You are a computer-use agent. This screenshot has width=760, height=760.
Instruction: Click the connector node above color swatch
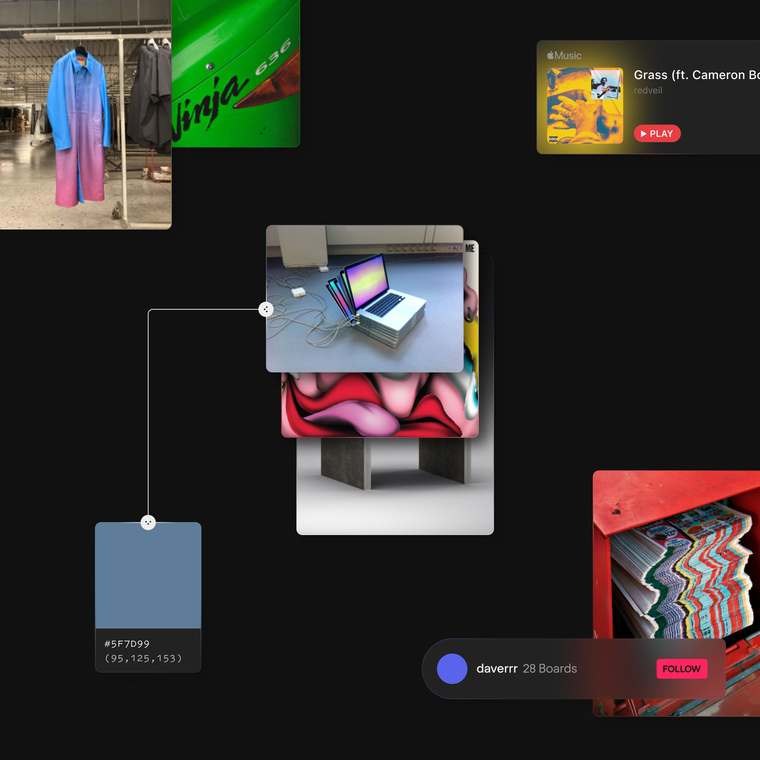pos(148,522)
